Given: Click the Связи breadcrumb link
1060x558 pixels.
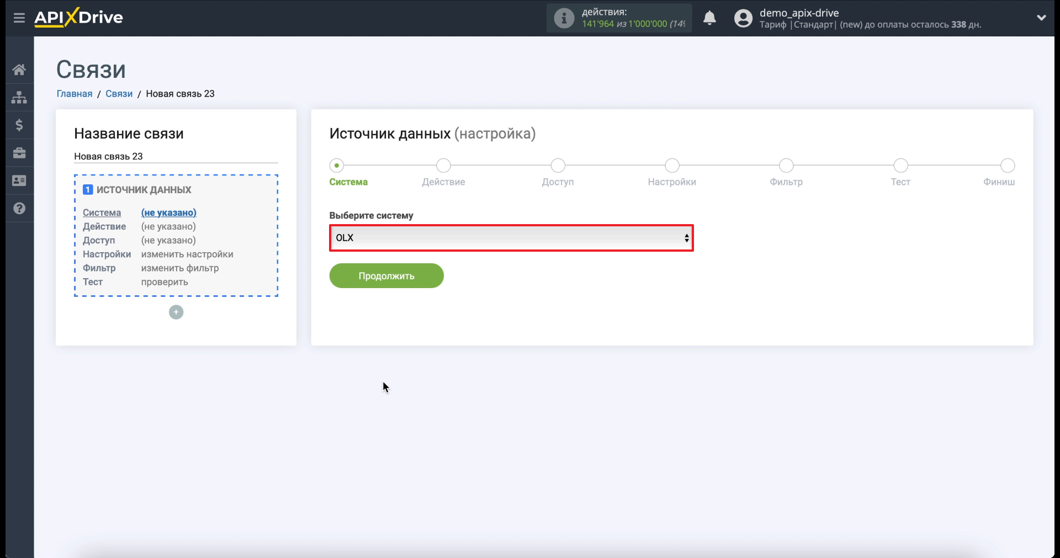Looking at the screenshot, I should (119, 94).
